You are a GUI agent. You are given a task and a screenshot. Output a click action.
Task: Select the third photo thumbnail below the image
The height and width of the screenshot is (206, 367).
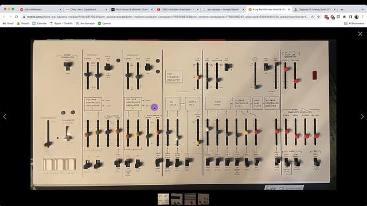(x=190, y=199)
